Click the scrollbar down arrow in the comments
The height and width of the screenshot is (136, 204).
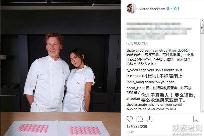click(x=202, y=111)
